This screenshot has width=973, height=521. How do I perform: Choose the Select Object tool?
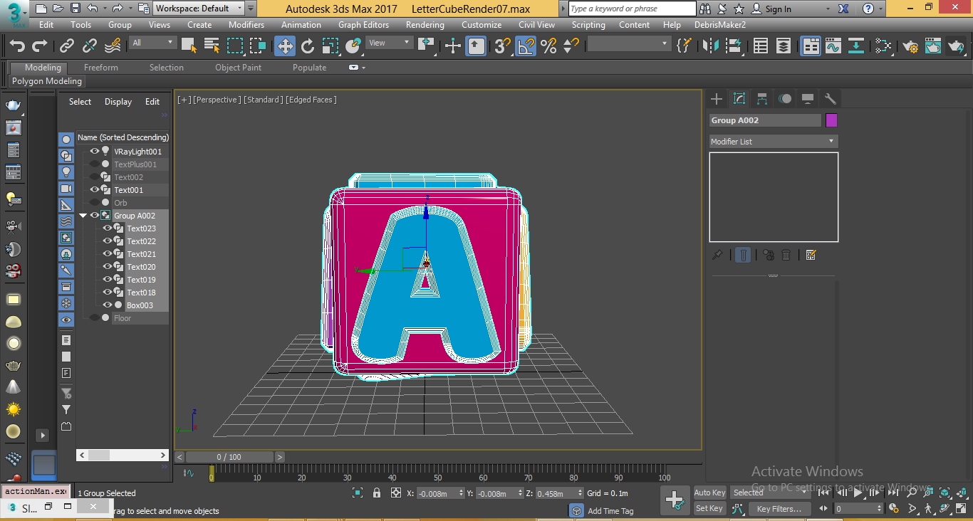pyautogui.click(x=189, y=46)
